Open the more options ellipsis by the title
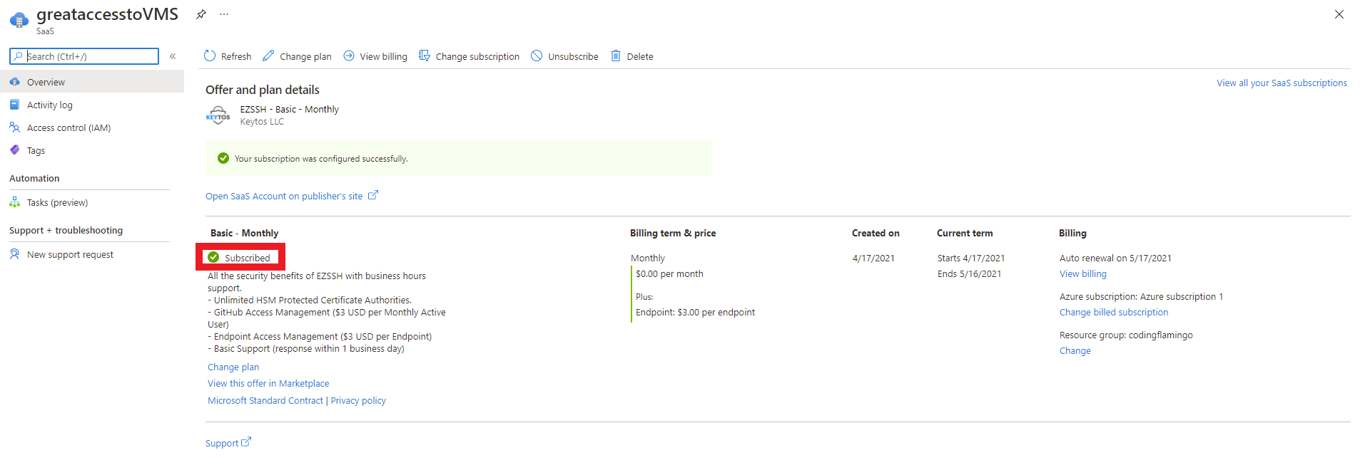Viewport: 1360px width, 460px height. click(224, 14)
